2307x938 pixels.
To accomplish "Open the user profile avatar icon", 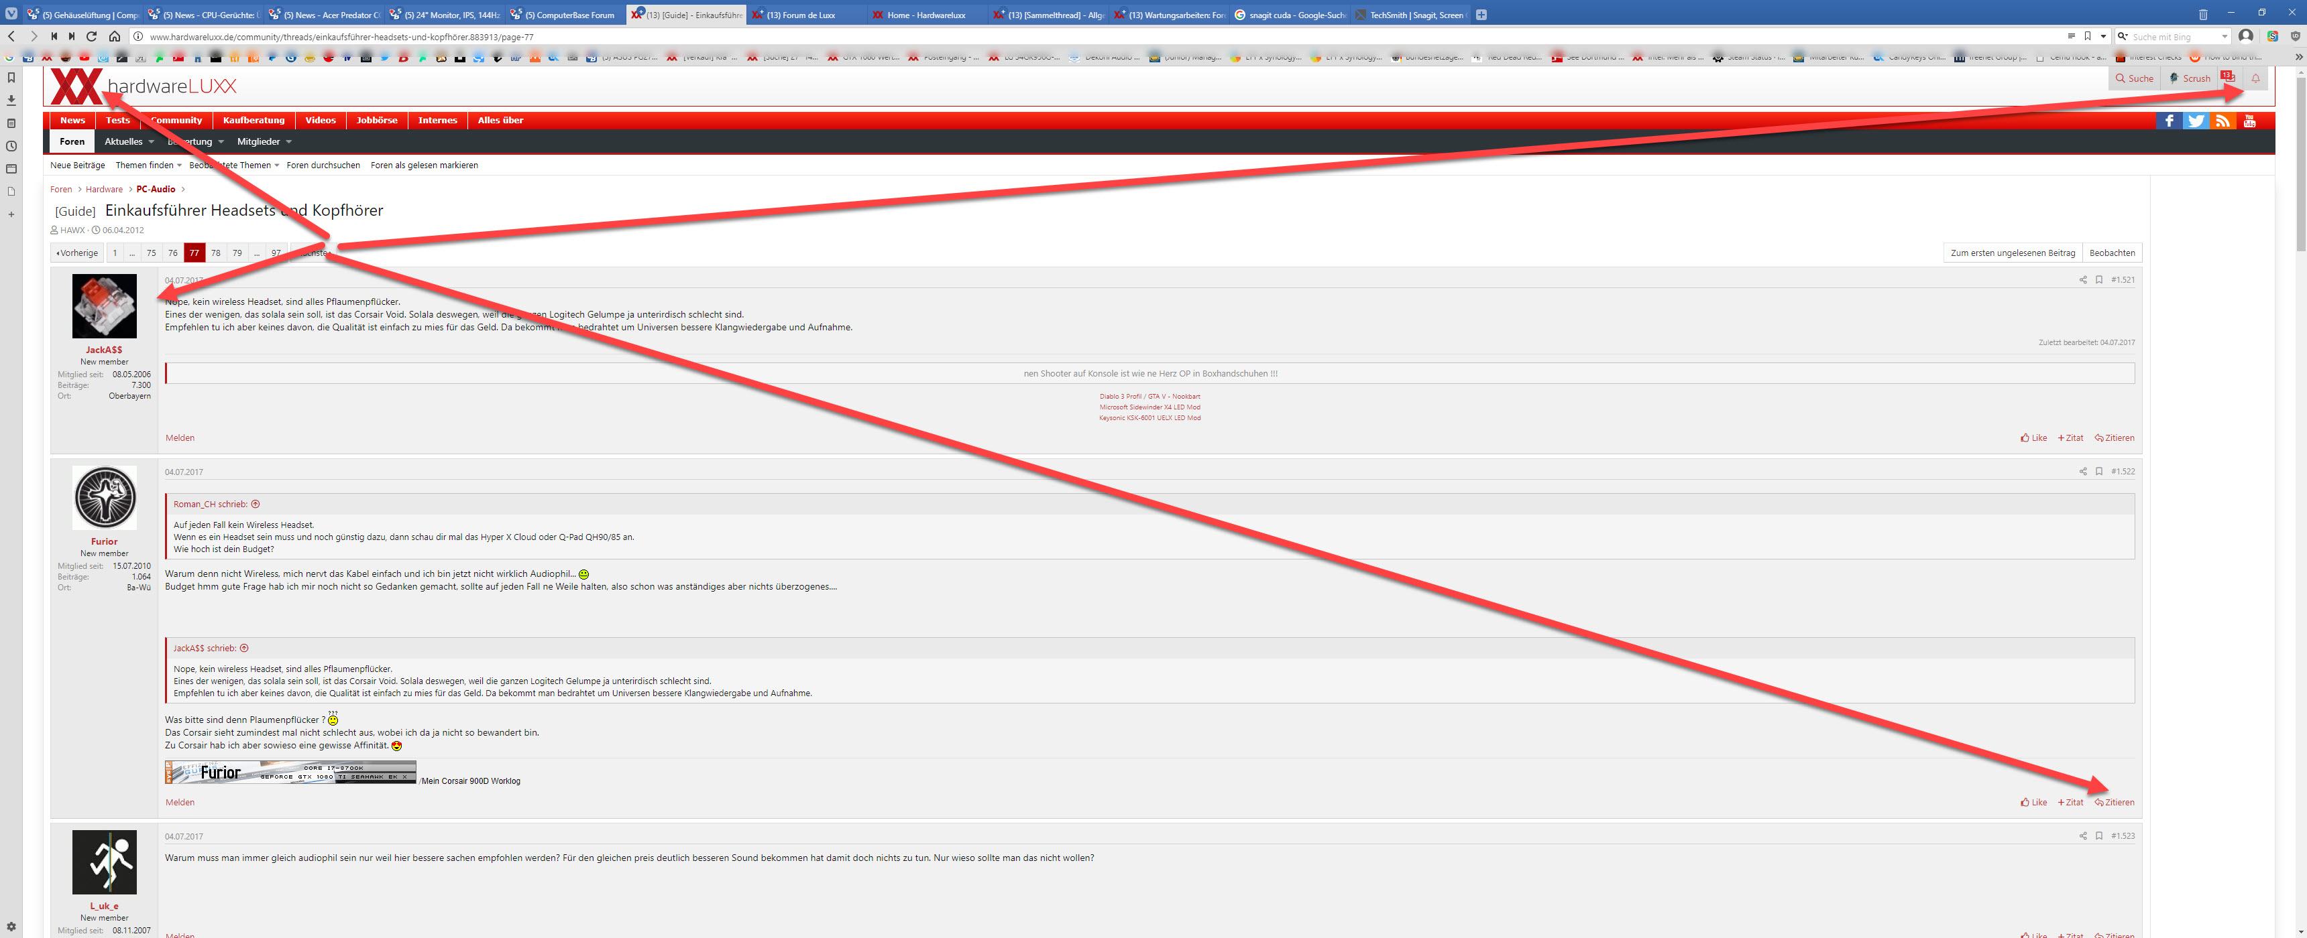I will click(x=2245, y=37).
